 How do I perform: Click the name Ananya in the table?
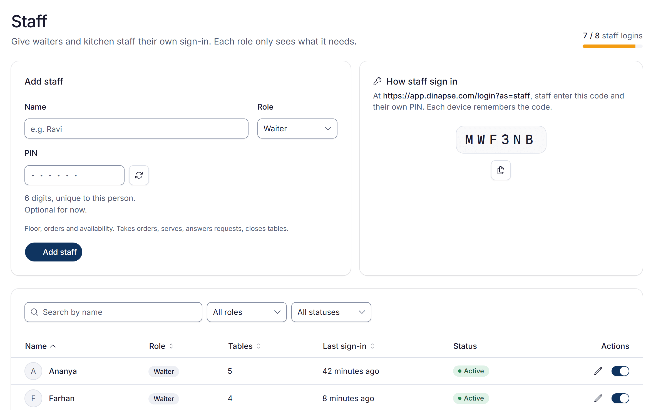tap(63, 371)
